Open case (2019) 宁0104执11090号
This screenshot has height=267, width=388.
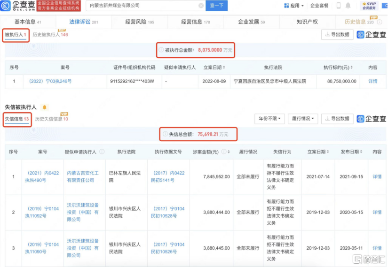(x=42, y=248)
